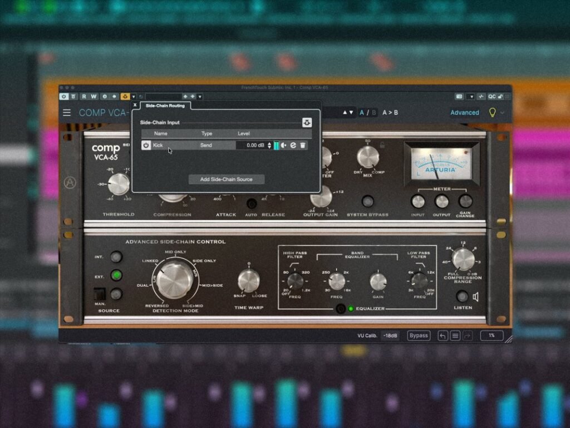
Task: Open the VU Calib. -18dB dropdown
Action: click(390, 335)
